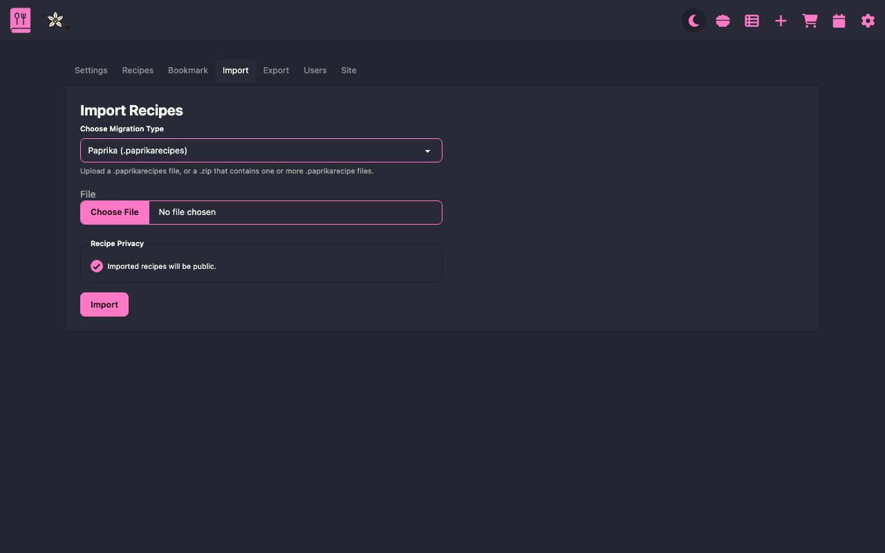Click the vanilla flower avatar image

(55, 20)
